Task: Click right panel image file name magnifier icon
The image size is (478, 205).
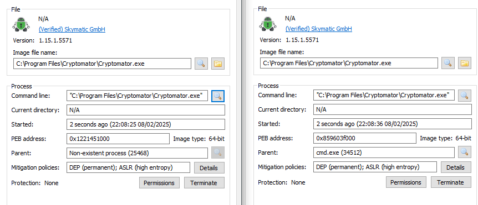Action: [x=448, y=63]
